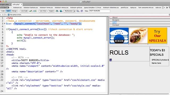Click '$con' variable on line 3
Viewport: 170px width, 95px height.
coord(9,23)
